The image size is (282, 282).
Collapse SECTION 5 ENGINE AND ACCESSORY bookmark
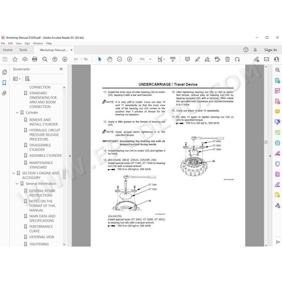point(13,173)
